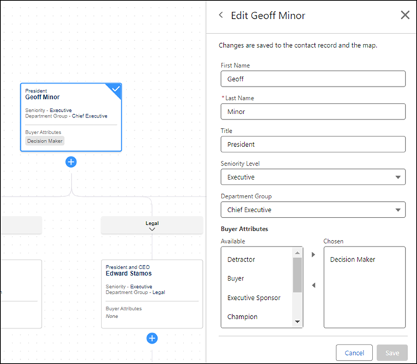
Task: Click the plus icon below Edward Stamos card
Action: (152, 338)
